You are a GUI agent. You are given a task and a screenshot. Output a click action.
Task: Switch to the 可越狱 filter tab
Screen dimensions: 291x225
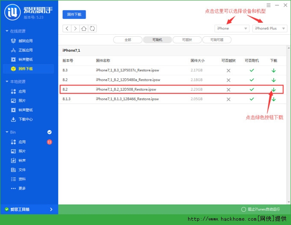(187, 40)
